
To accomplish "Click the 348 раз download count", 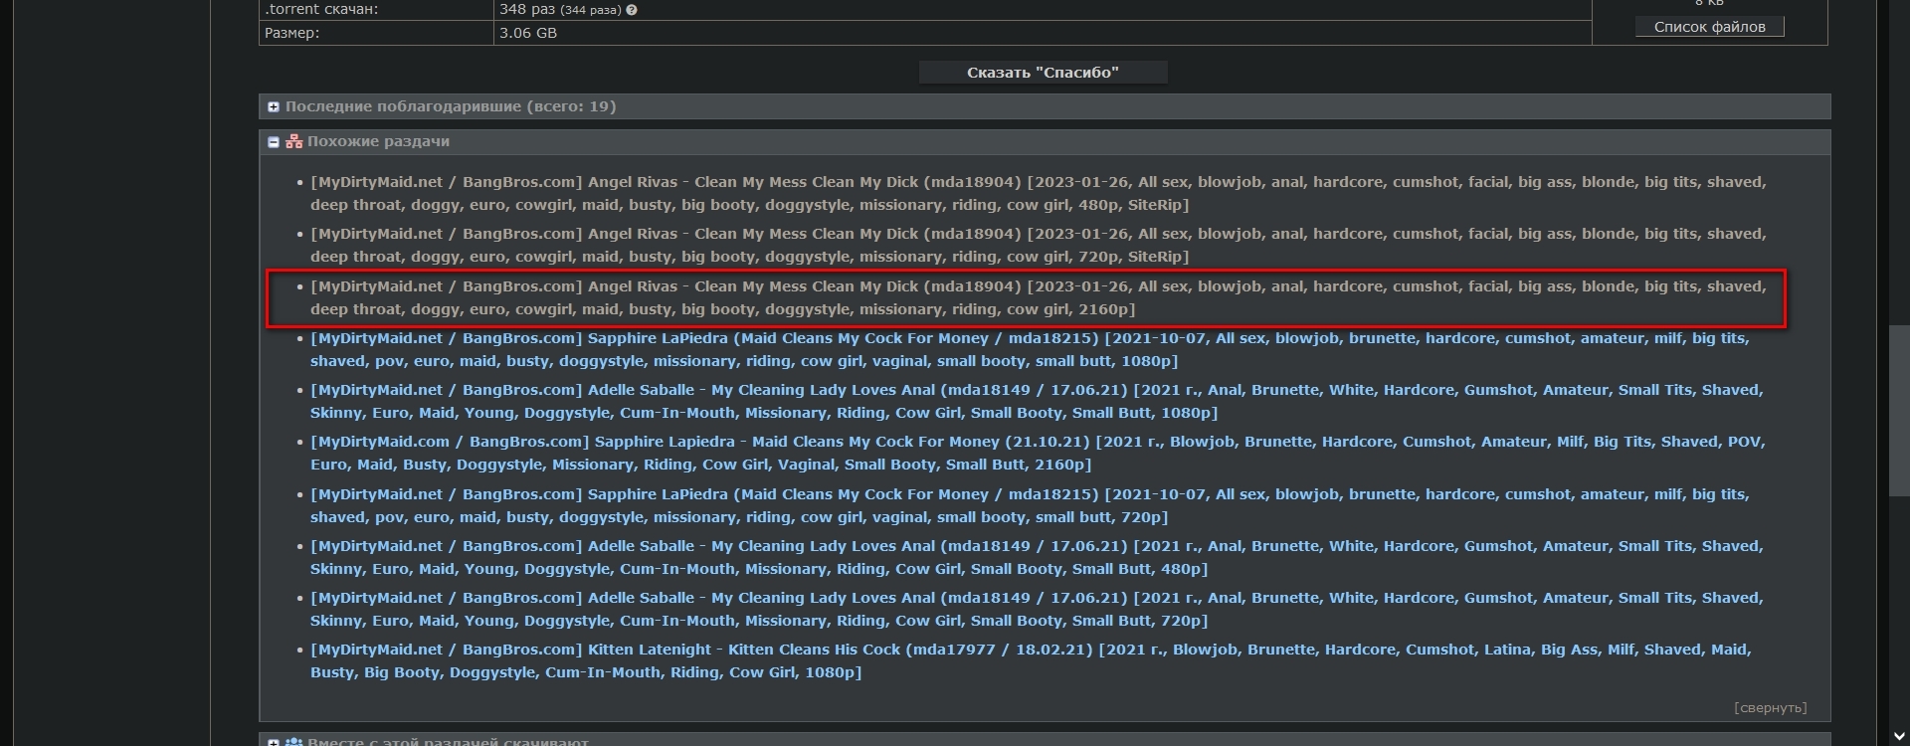I will pos(527,9).
